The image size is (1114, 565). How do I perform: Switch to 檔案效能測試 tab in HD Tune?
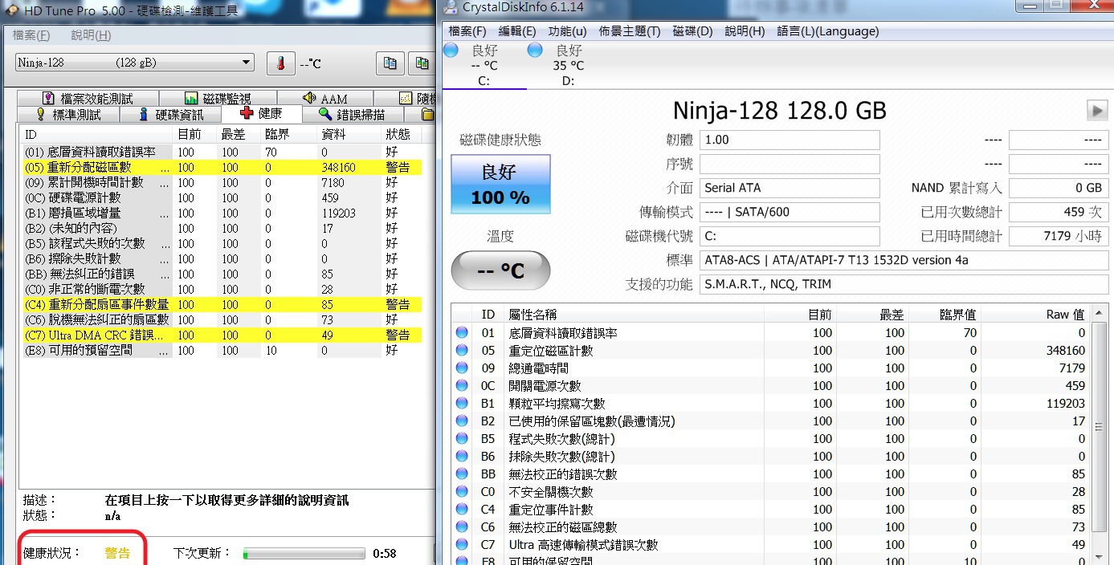click(87, 98)
